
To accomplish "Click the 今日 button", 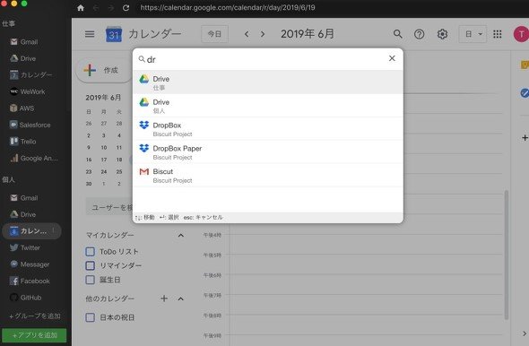I will 214,34.
